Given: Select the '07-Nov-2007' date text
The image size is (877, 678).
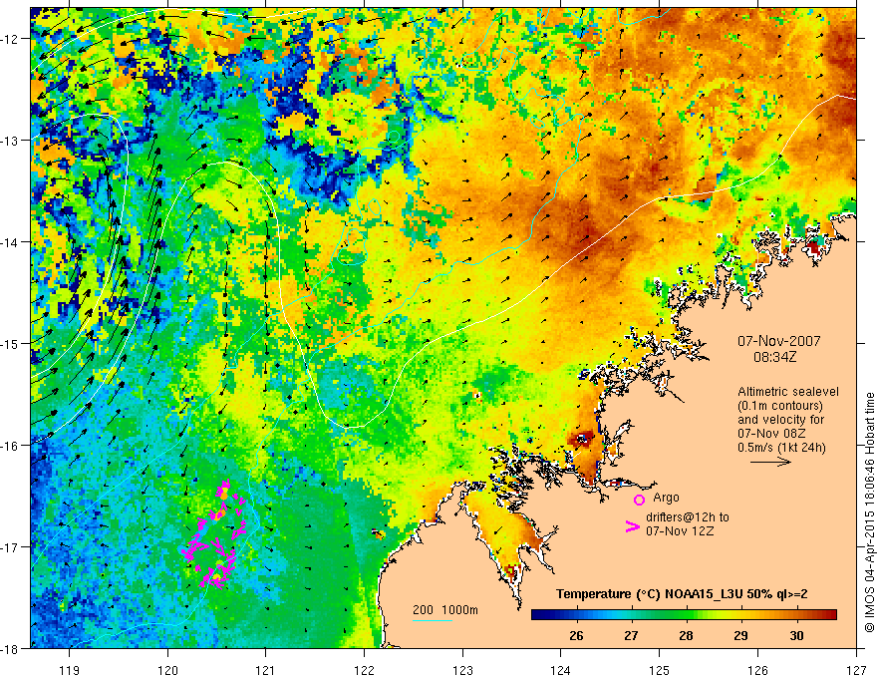Looking at the screenshot, I should click(778, 341).
